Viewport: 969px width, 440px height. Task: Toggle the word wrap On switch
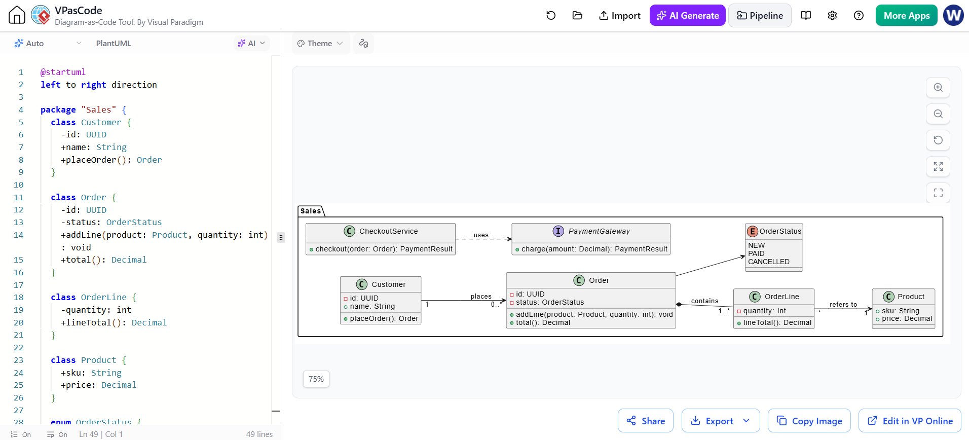click(x=57, y=434)
